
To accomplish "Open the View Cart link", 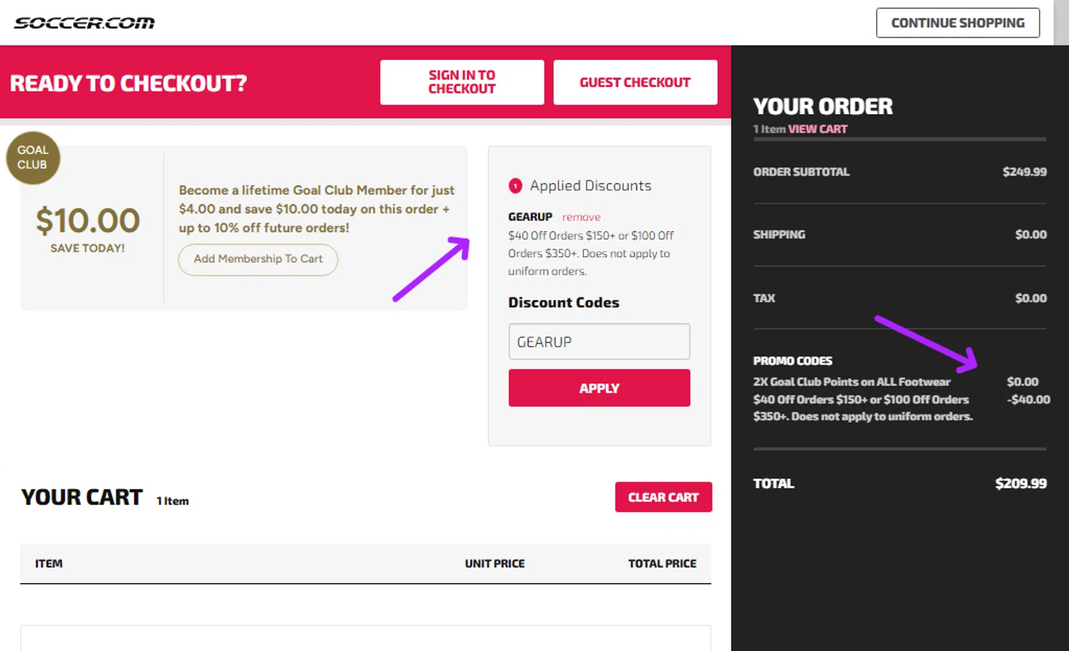I will point(817,129).
